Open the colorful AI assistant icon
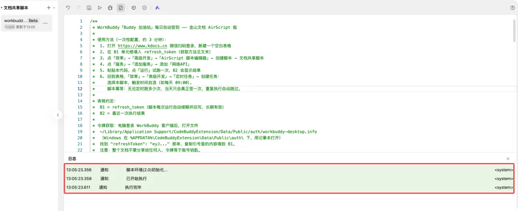 point(158,8)
